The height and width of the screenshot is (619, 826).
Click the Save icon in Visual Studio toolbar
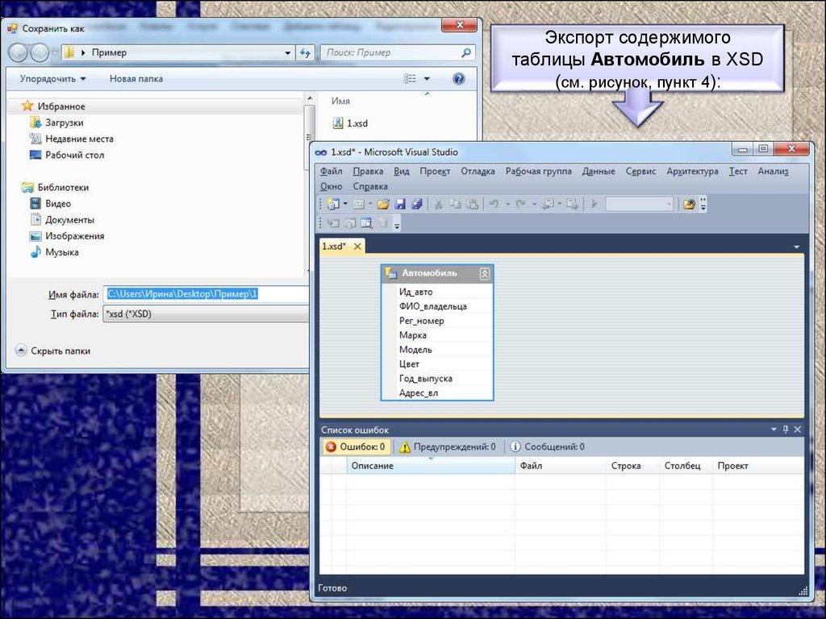400,205
